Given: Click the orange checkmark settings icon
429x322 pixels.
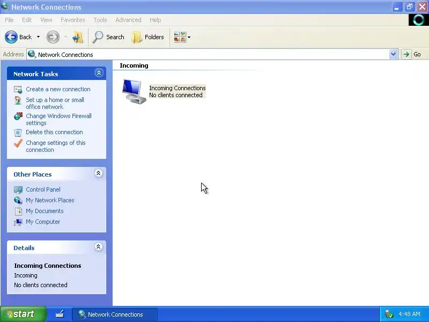Looking at the screenshot, I should pos(18,143).
